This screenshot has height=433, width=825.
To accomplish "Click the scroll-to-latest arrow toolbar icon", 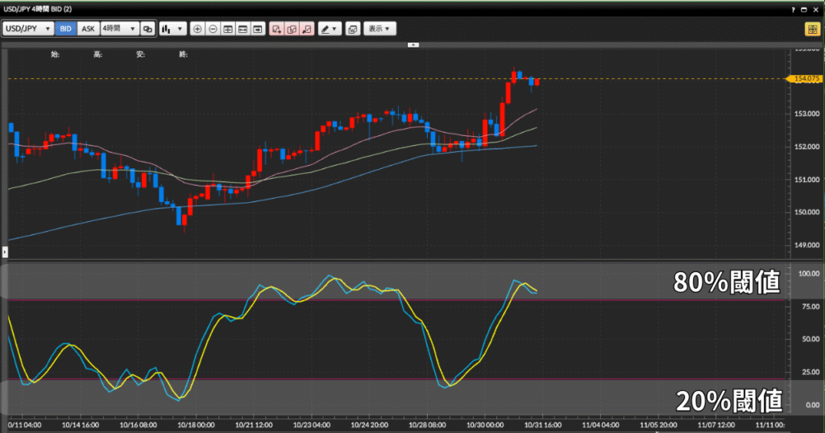I will (258, 29).
